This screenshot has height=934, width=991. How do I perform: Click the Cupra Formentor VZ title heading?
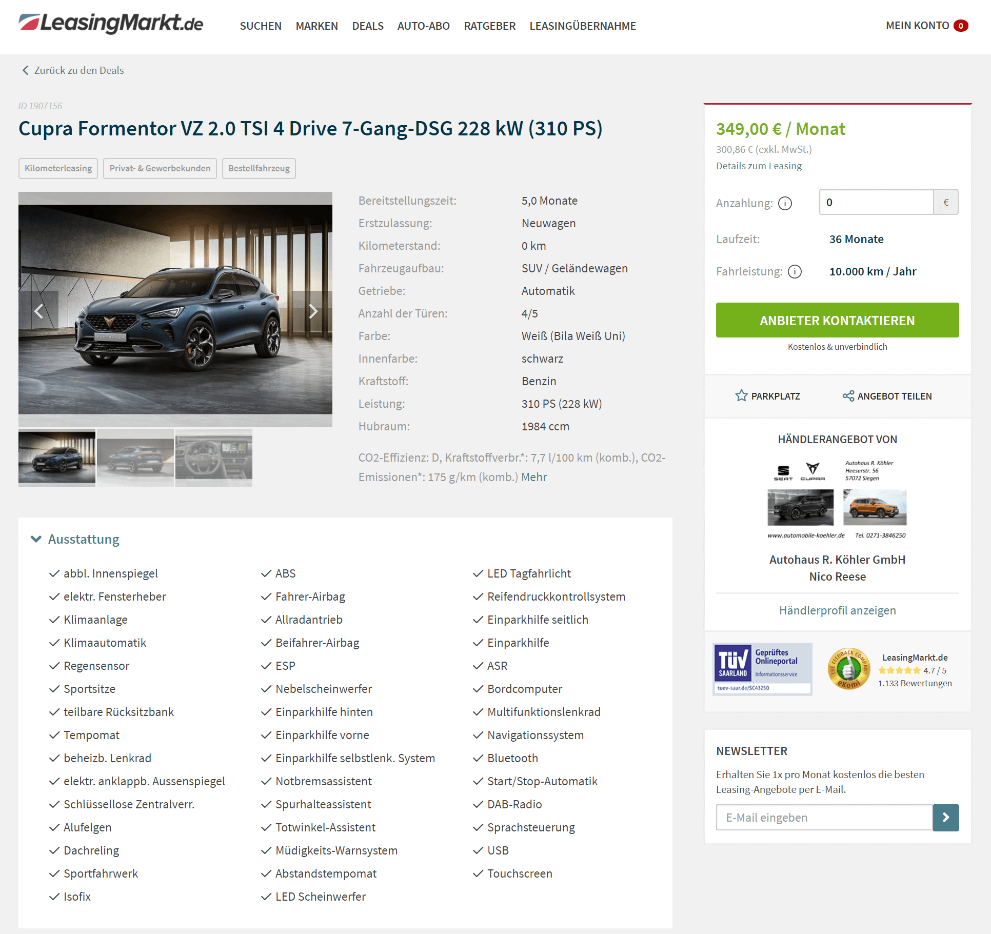point(310,128)
